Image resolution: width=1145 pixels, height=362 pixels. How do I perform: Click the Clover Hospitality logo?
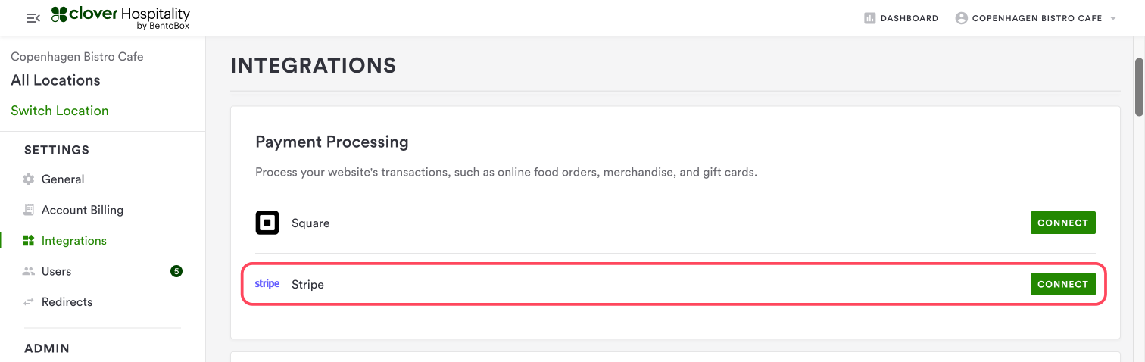point(121,18)
